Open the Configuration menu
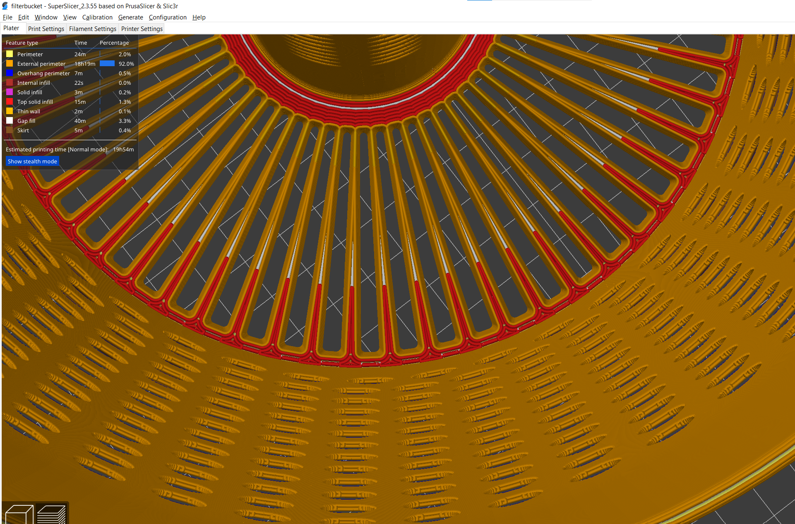795x524 pixels. click(x=168, y=17)
